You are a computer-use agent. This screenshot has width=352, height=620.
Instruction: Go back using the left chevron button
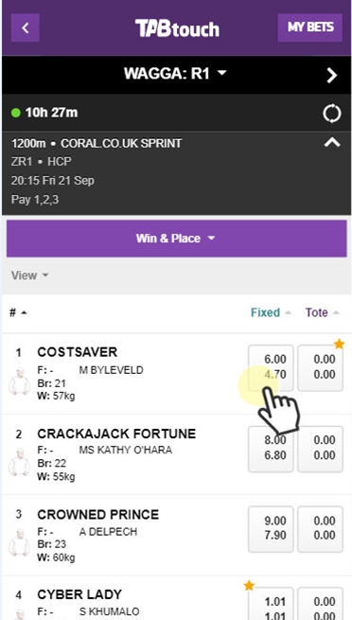click(x=26, y=27)
